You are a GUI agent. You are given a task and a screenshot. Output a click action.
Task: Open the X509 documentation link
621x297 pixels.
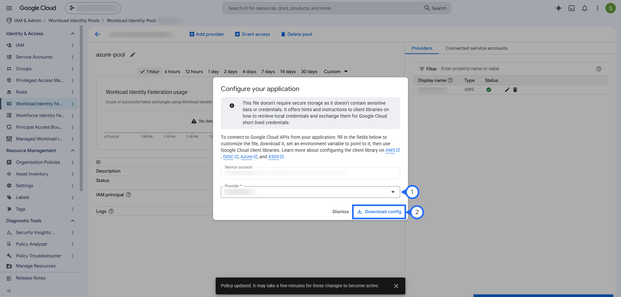click(x=276, y=157)
